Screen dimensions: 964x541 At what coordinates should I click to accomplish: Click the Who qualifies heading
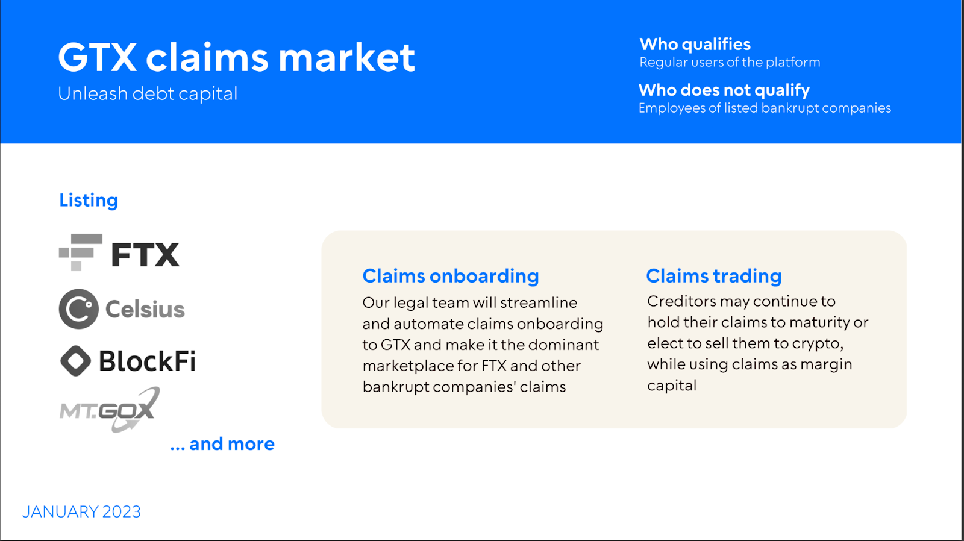pos(695,44)
